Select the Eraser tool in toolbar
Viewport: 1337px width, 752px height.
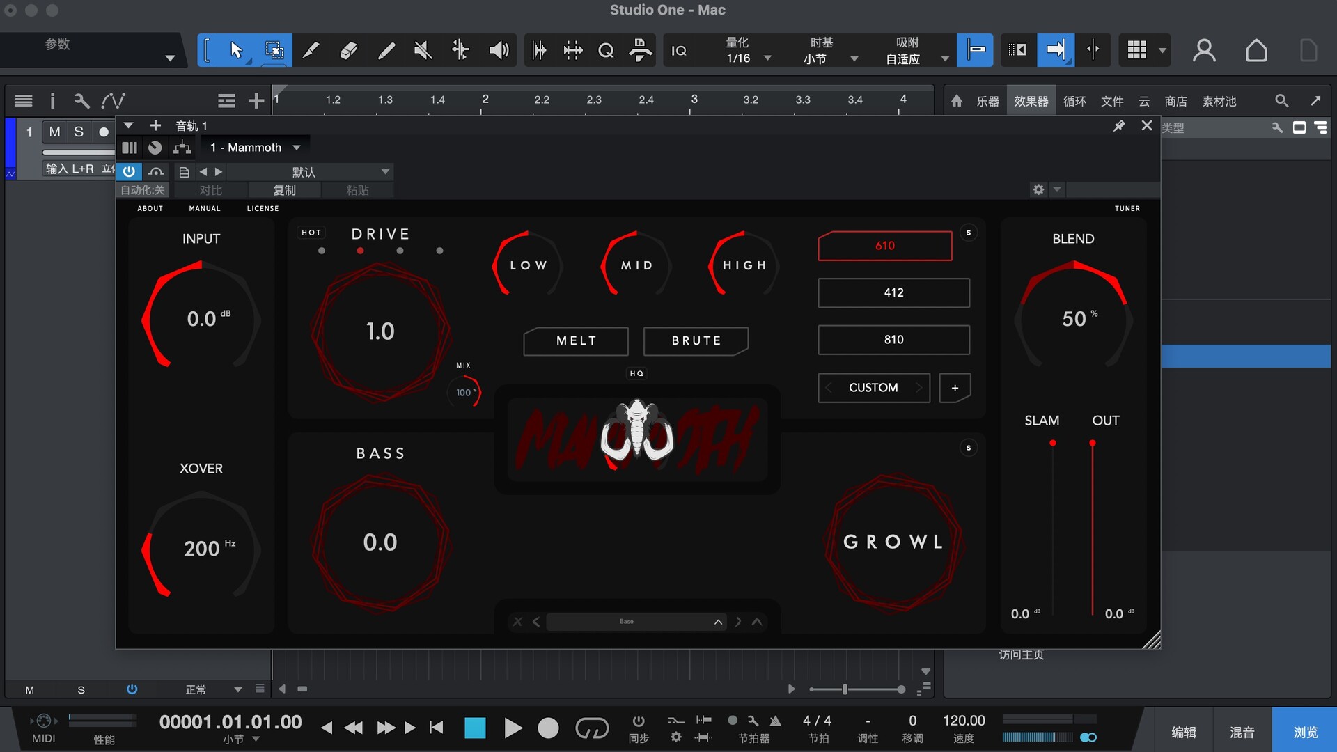coord(348,50)
